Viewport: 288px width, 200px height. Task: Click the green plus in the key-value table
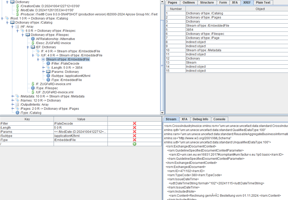pos(135,144)
